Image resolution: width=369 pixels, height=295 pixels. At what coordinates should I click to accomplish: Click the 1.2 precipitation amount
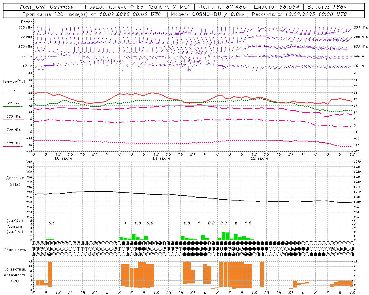pos(248,223)
